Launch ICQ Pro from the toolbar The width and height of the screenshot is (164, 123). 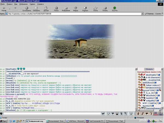click(x=115, y=9)
